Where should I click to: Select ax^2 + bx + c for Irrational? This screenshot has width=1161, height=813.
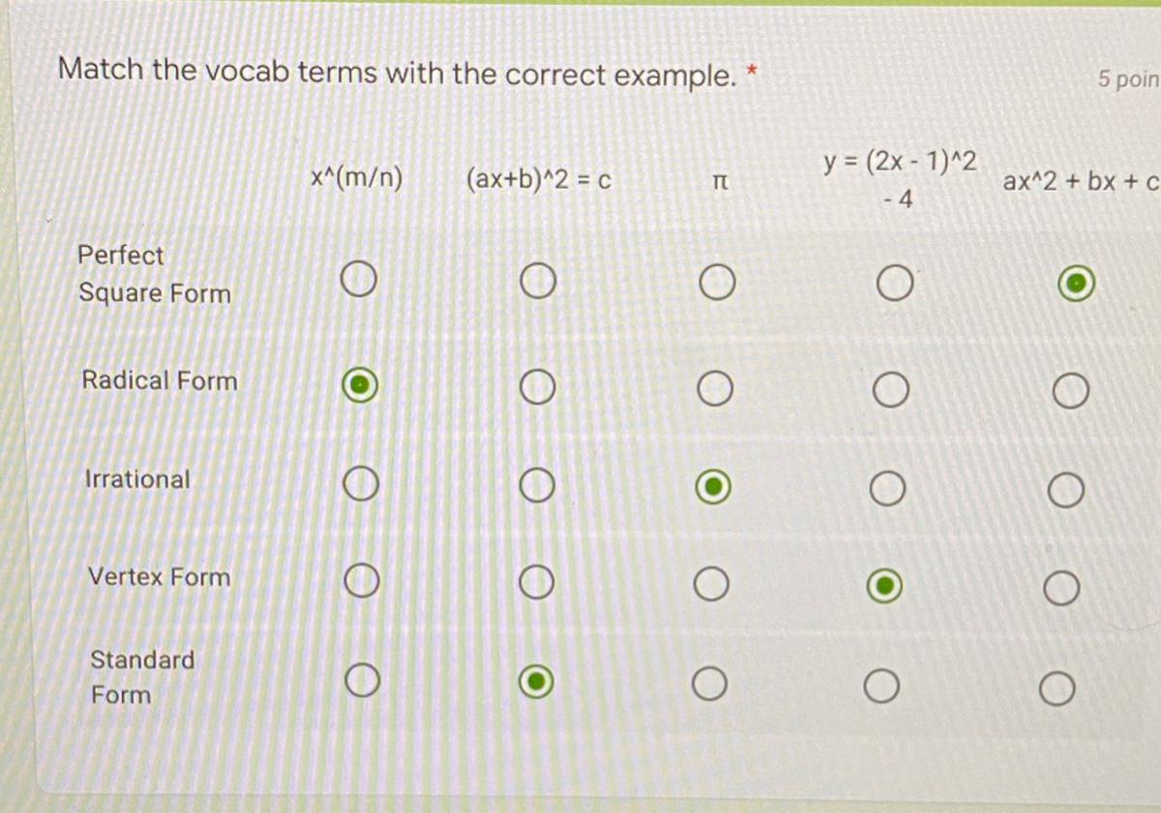[1065, 492]
